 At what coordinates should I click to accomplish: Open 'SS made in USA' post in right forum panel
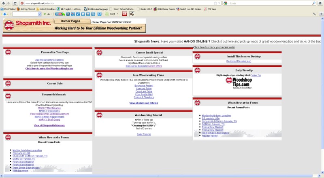pos(211,119)
